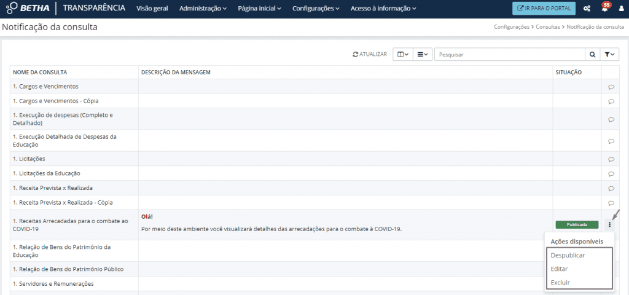Click message icon for Licitações row
This screenshot has width=629, height=295.
611,159
